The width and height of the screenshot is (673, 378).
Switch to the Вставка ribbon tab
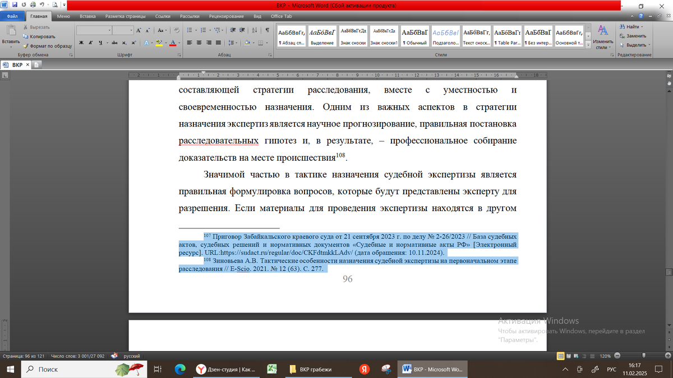(87, 16)
